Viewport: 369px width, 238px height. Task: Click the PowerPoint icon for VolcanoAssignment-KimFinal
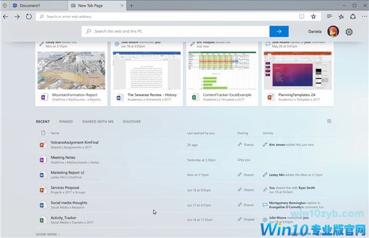coord(43,145)
